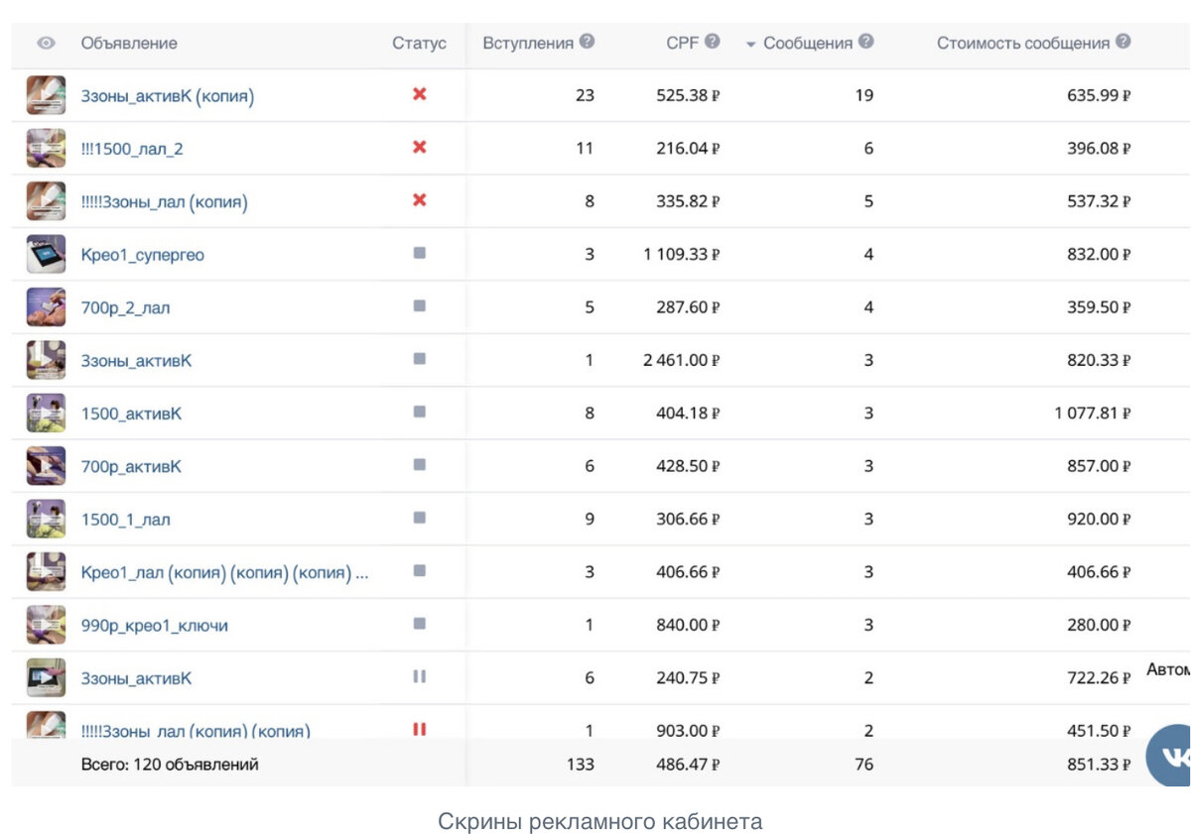Sort by the Стоимость сообщения column header
The width and height of the screenshot is (1191, 834).
(1023, 43)
